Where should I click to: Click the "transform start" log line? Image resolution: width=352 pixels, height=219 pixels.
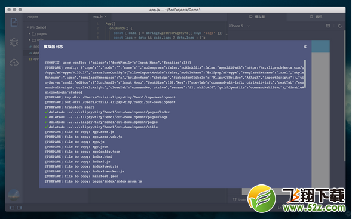(x=69, y=107)
